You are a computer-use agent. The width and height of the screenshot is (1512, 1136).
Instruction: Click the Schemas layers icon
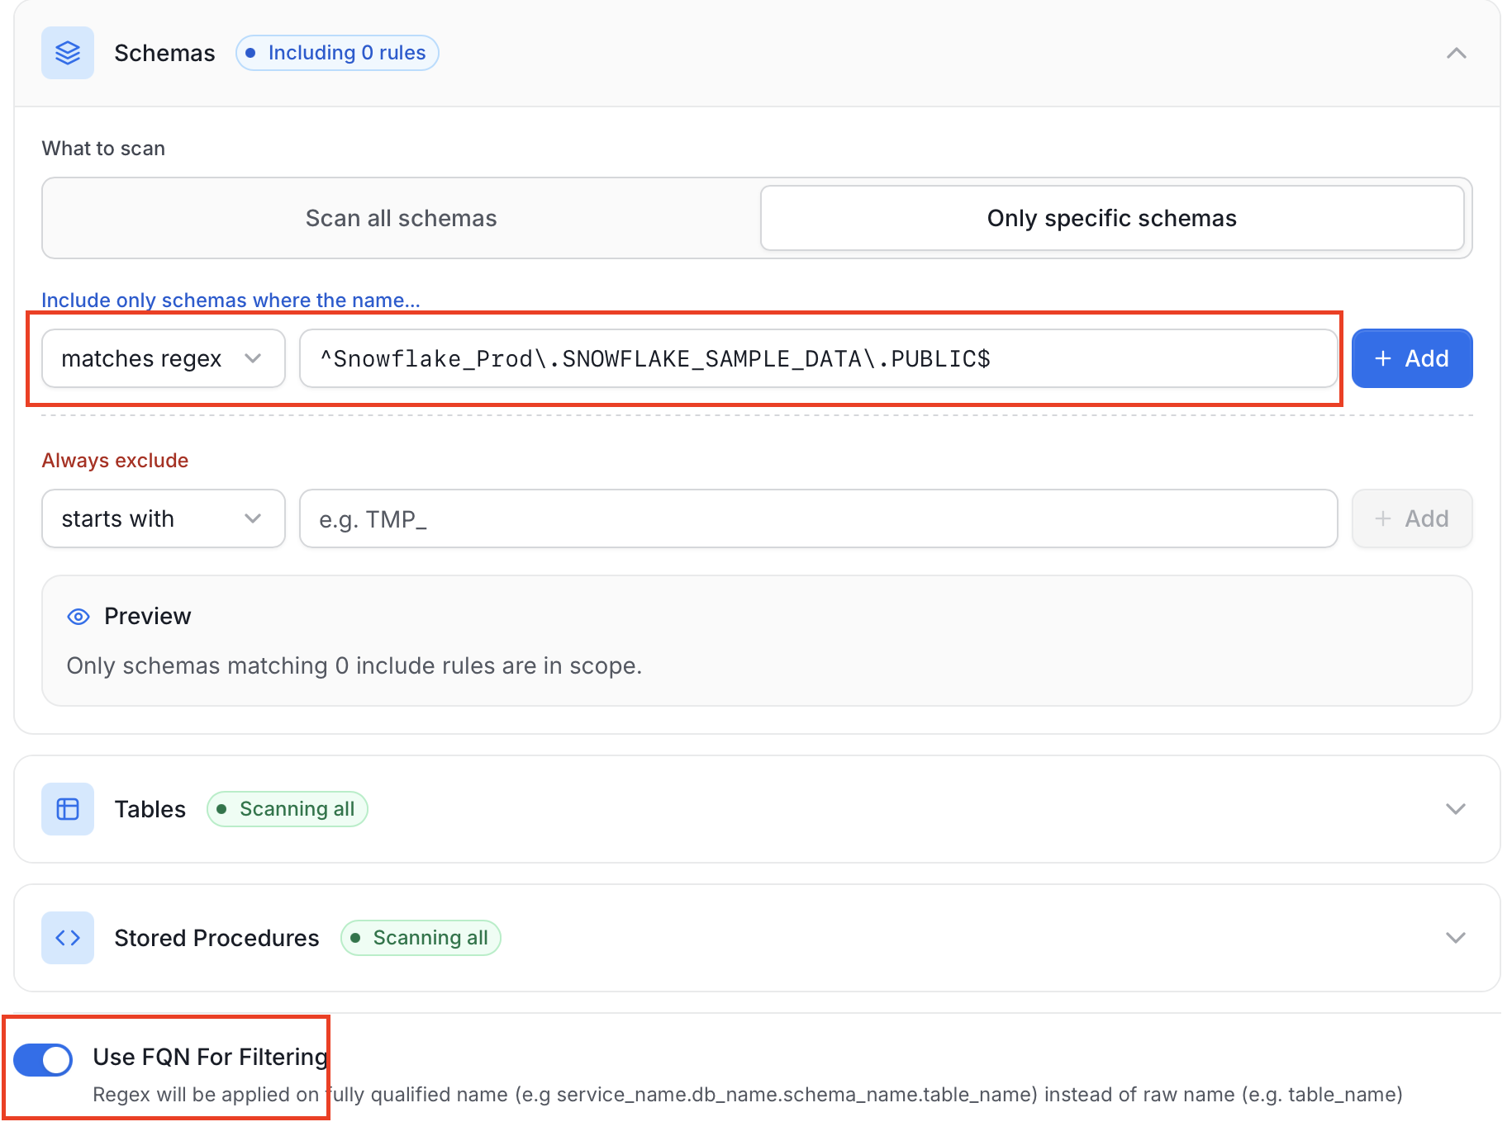point(68,53)
